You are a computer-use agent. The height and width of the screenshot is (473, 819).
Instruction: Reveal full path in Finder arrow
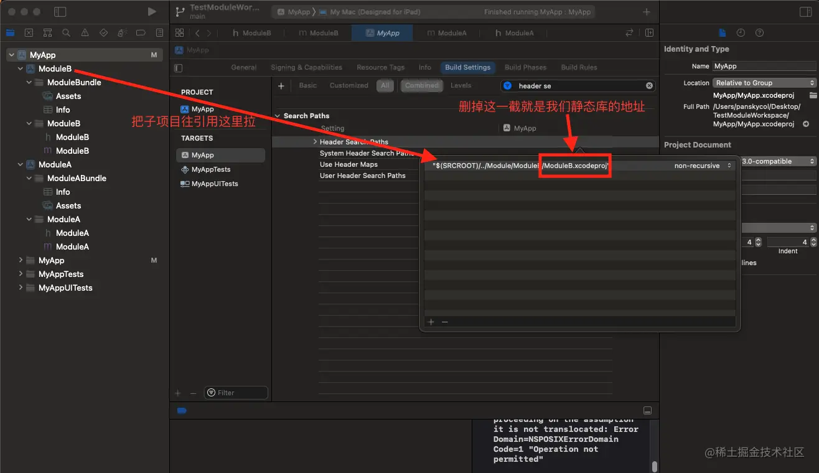(806, 124)
